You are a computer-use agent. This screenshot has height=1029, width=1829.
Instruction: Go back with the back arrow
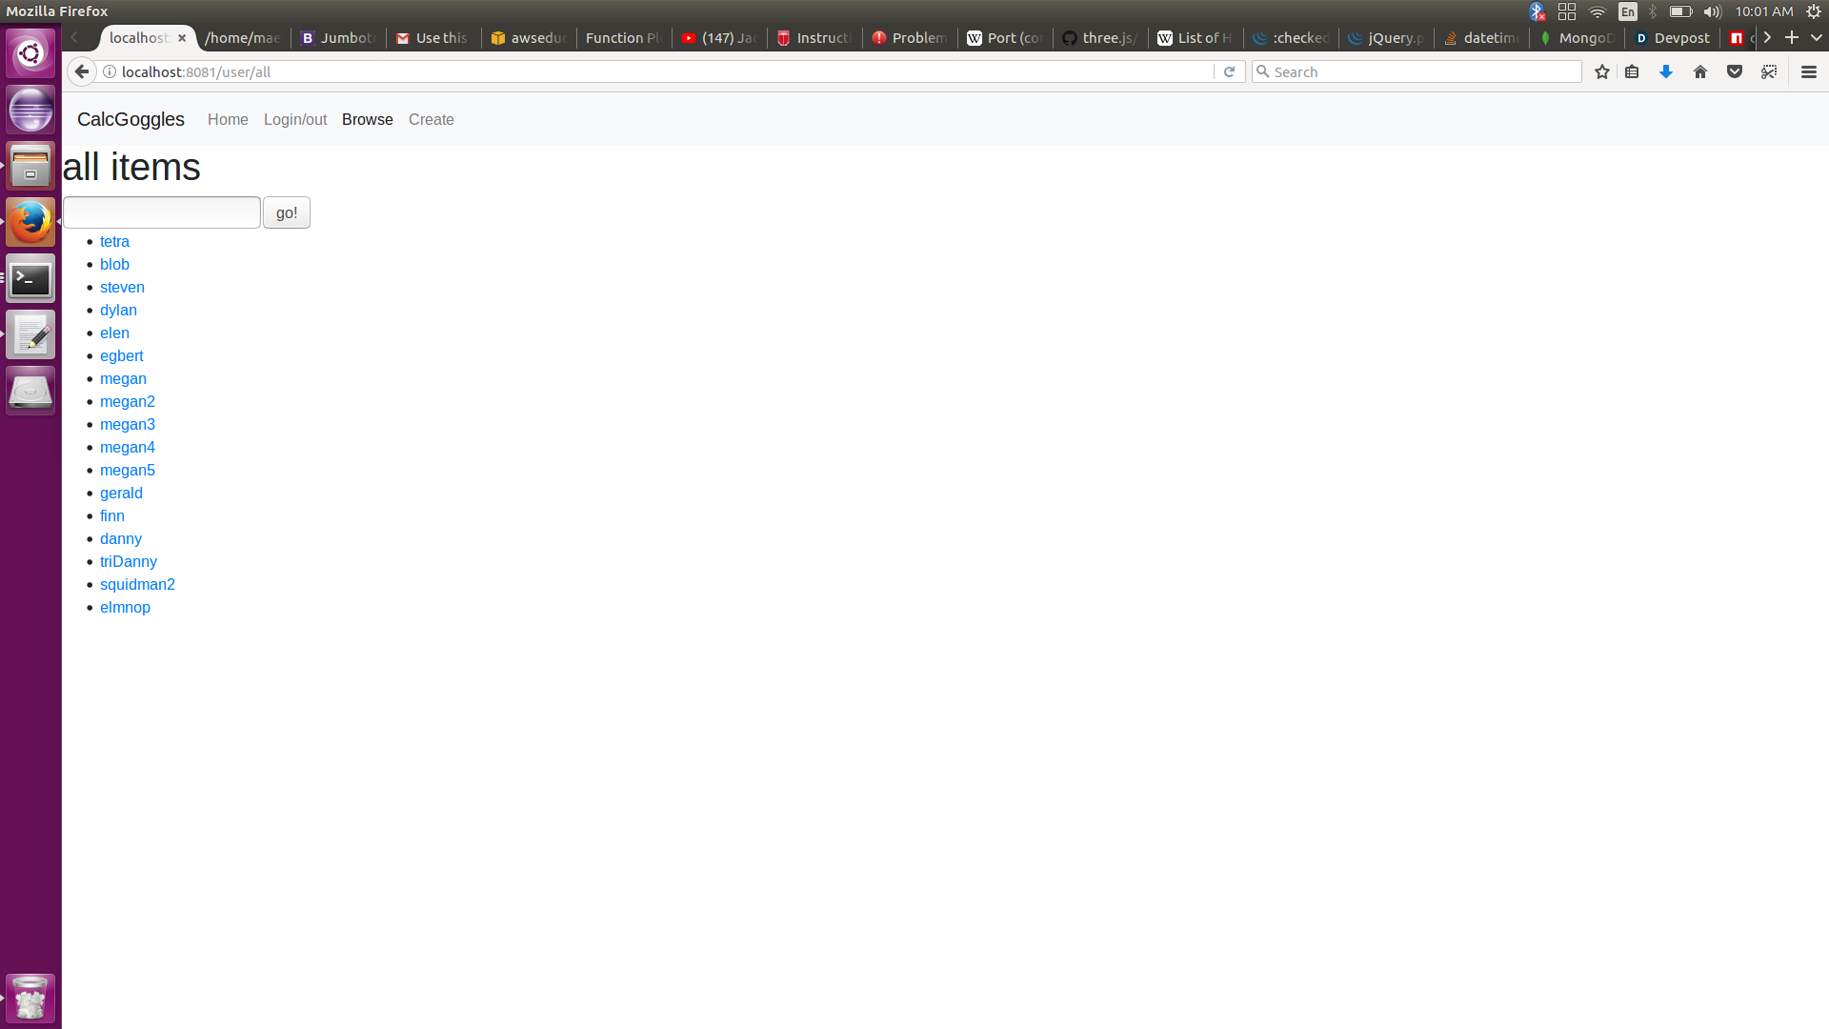tap(82, 72)
